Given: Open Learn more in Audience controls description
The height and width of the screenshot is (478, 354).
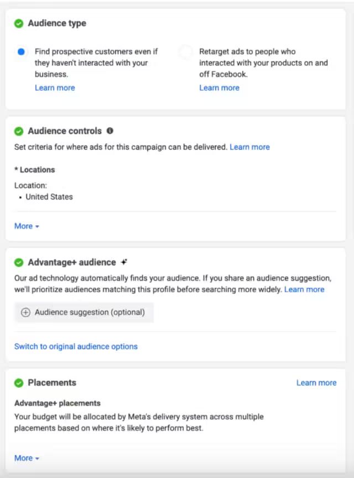Looking at the screenshot, I should pyautogui.click(x=249, y=147).
